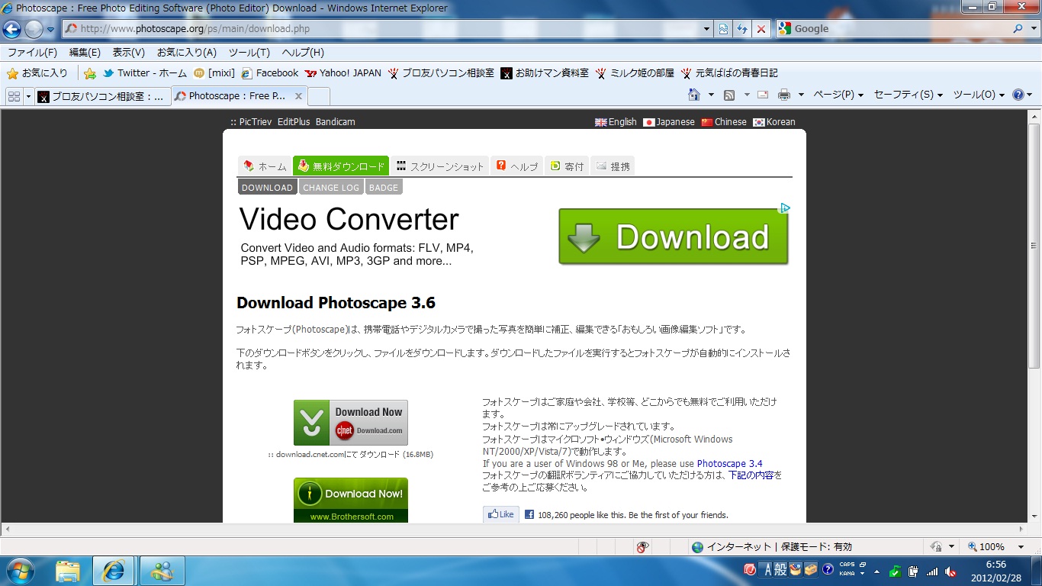Open recent pages dropdown next to forward button
Image resolution: width=1042 pixels, height=586 pixels.
[51, 30]
